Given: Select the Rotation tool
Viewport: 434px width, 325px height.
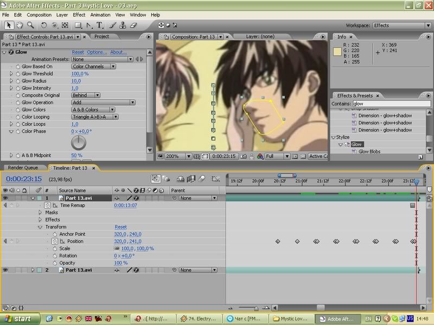Looking at the screenshot, I should pos(43,25).
